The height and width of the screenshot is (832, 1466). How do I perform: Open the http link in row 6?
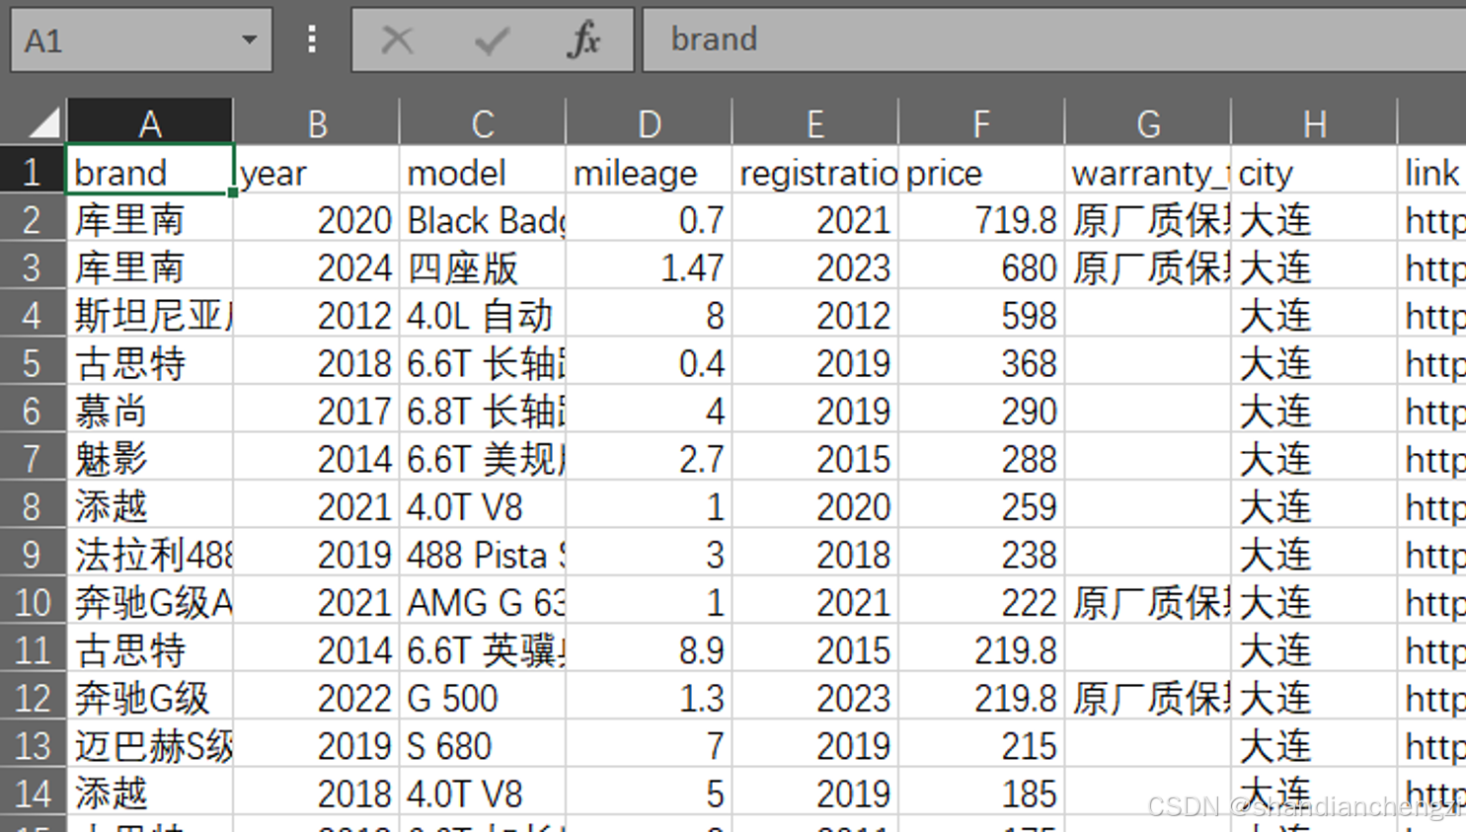pyautogui.click(x=1432, y=411)
